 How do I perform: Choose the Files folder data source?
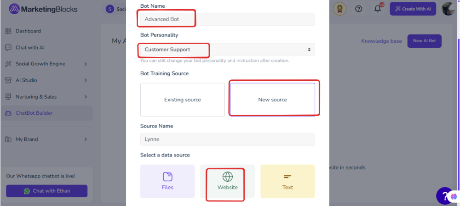pos(167,181)
